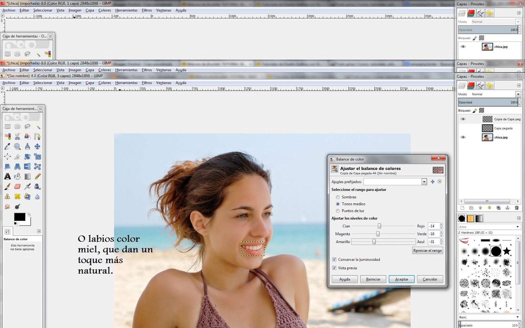Viewport: 525px width, 328px height.
Task: Click Cancelar in Balance de color
Action: [x=430, y=279]
